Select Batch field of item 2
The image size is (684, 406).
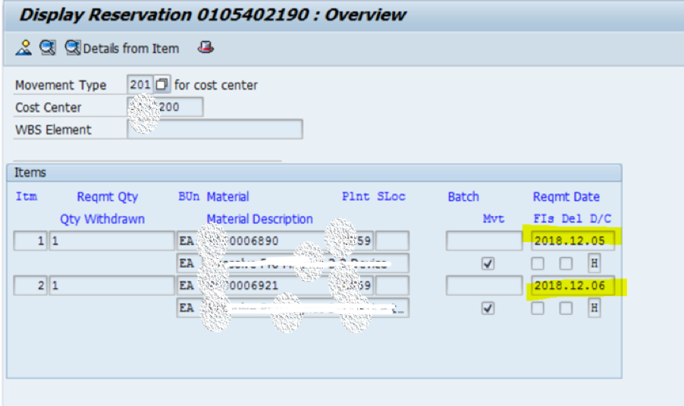pos(485,285)
